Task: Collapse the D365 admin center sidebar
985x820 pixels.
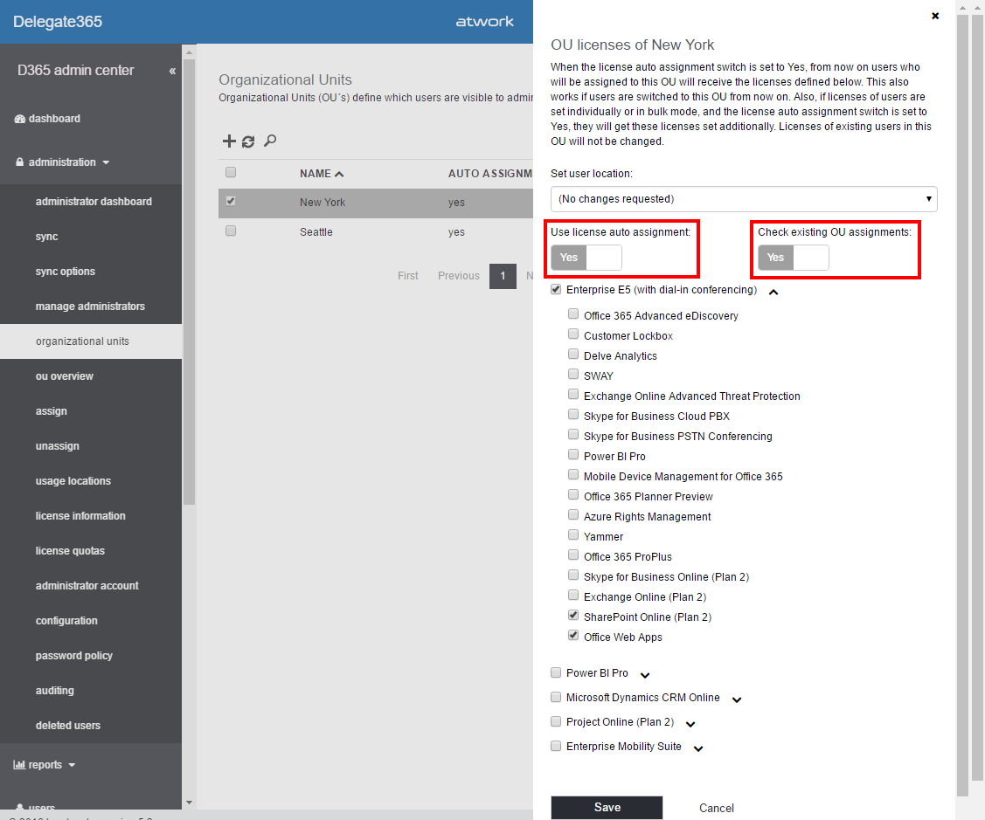Action: pos(172,71)
